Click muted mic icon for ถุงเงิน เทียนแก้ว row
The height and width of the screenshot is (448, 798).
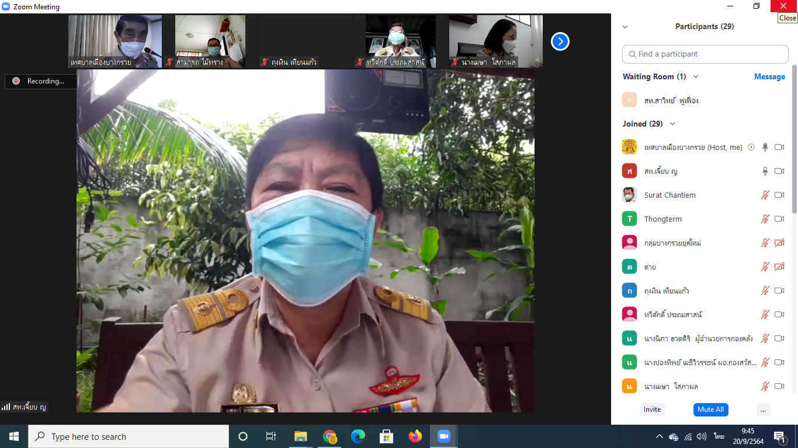pyautogui.click(x=765, y=291)
